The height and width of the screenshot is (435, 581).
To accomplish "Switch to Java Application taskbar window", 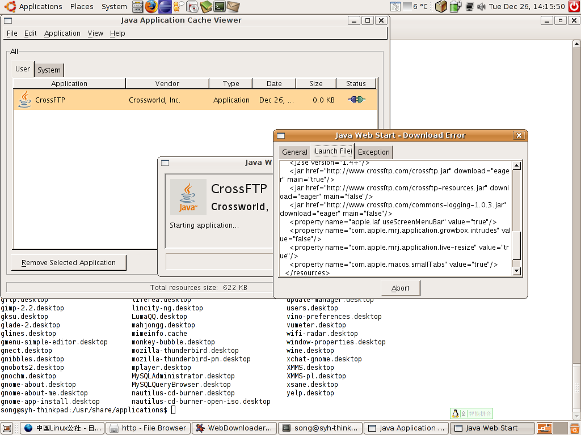I will (406, 428).
